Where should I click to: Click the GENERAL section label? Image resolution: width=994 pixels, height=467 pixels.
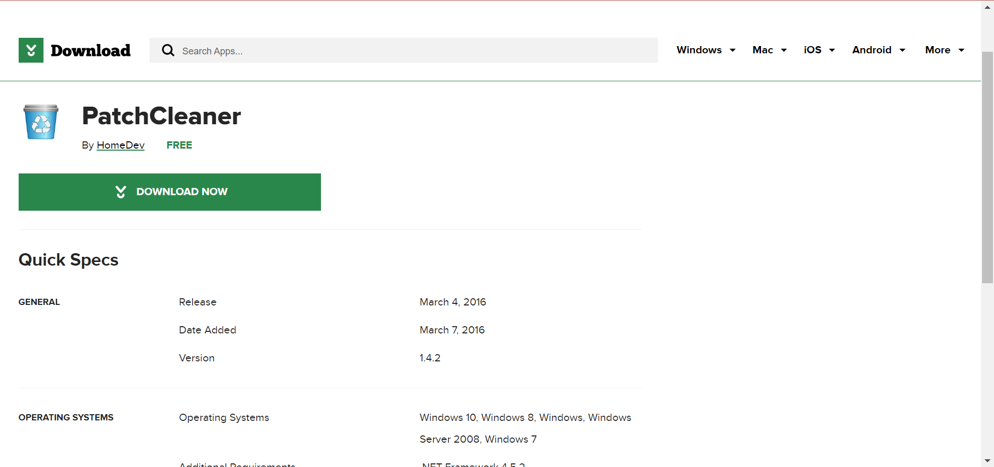point(39,302)
